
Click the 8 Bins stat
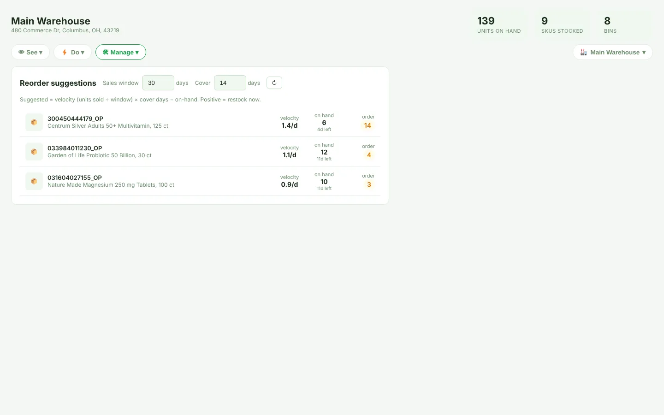pyautogui.click(x=625, y=25)
